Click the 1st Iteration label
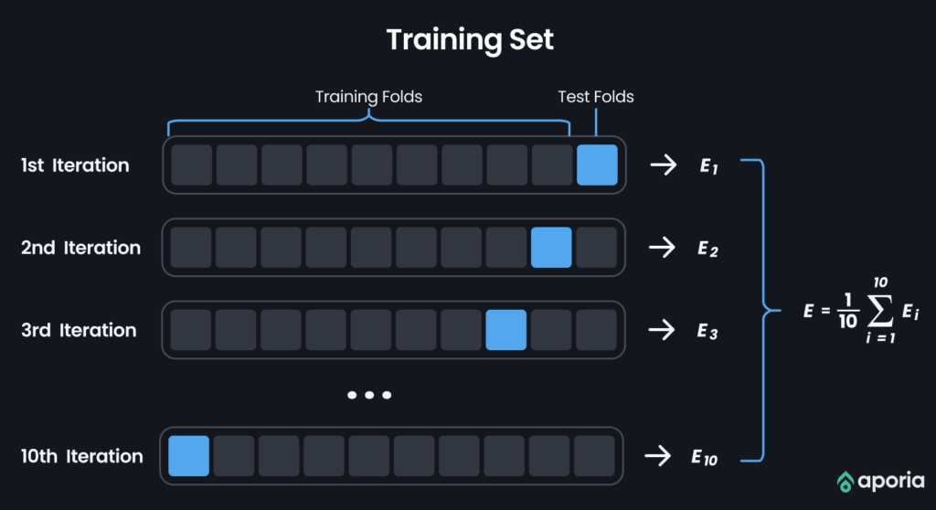Screen dimensions: 936x510 point(75,165)
